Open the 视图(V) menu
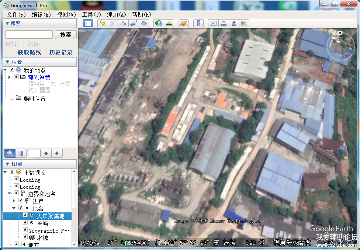This screenshot has height=250, width=360. (66, 15)
